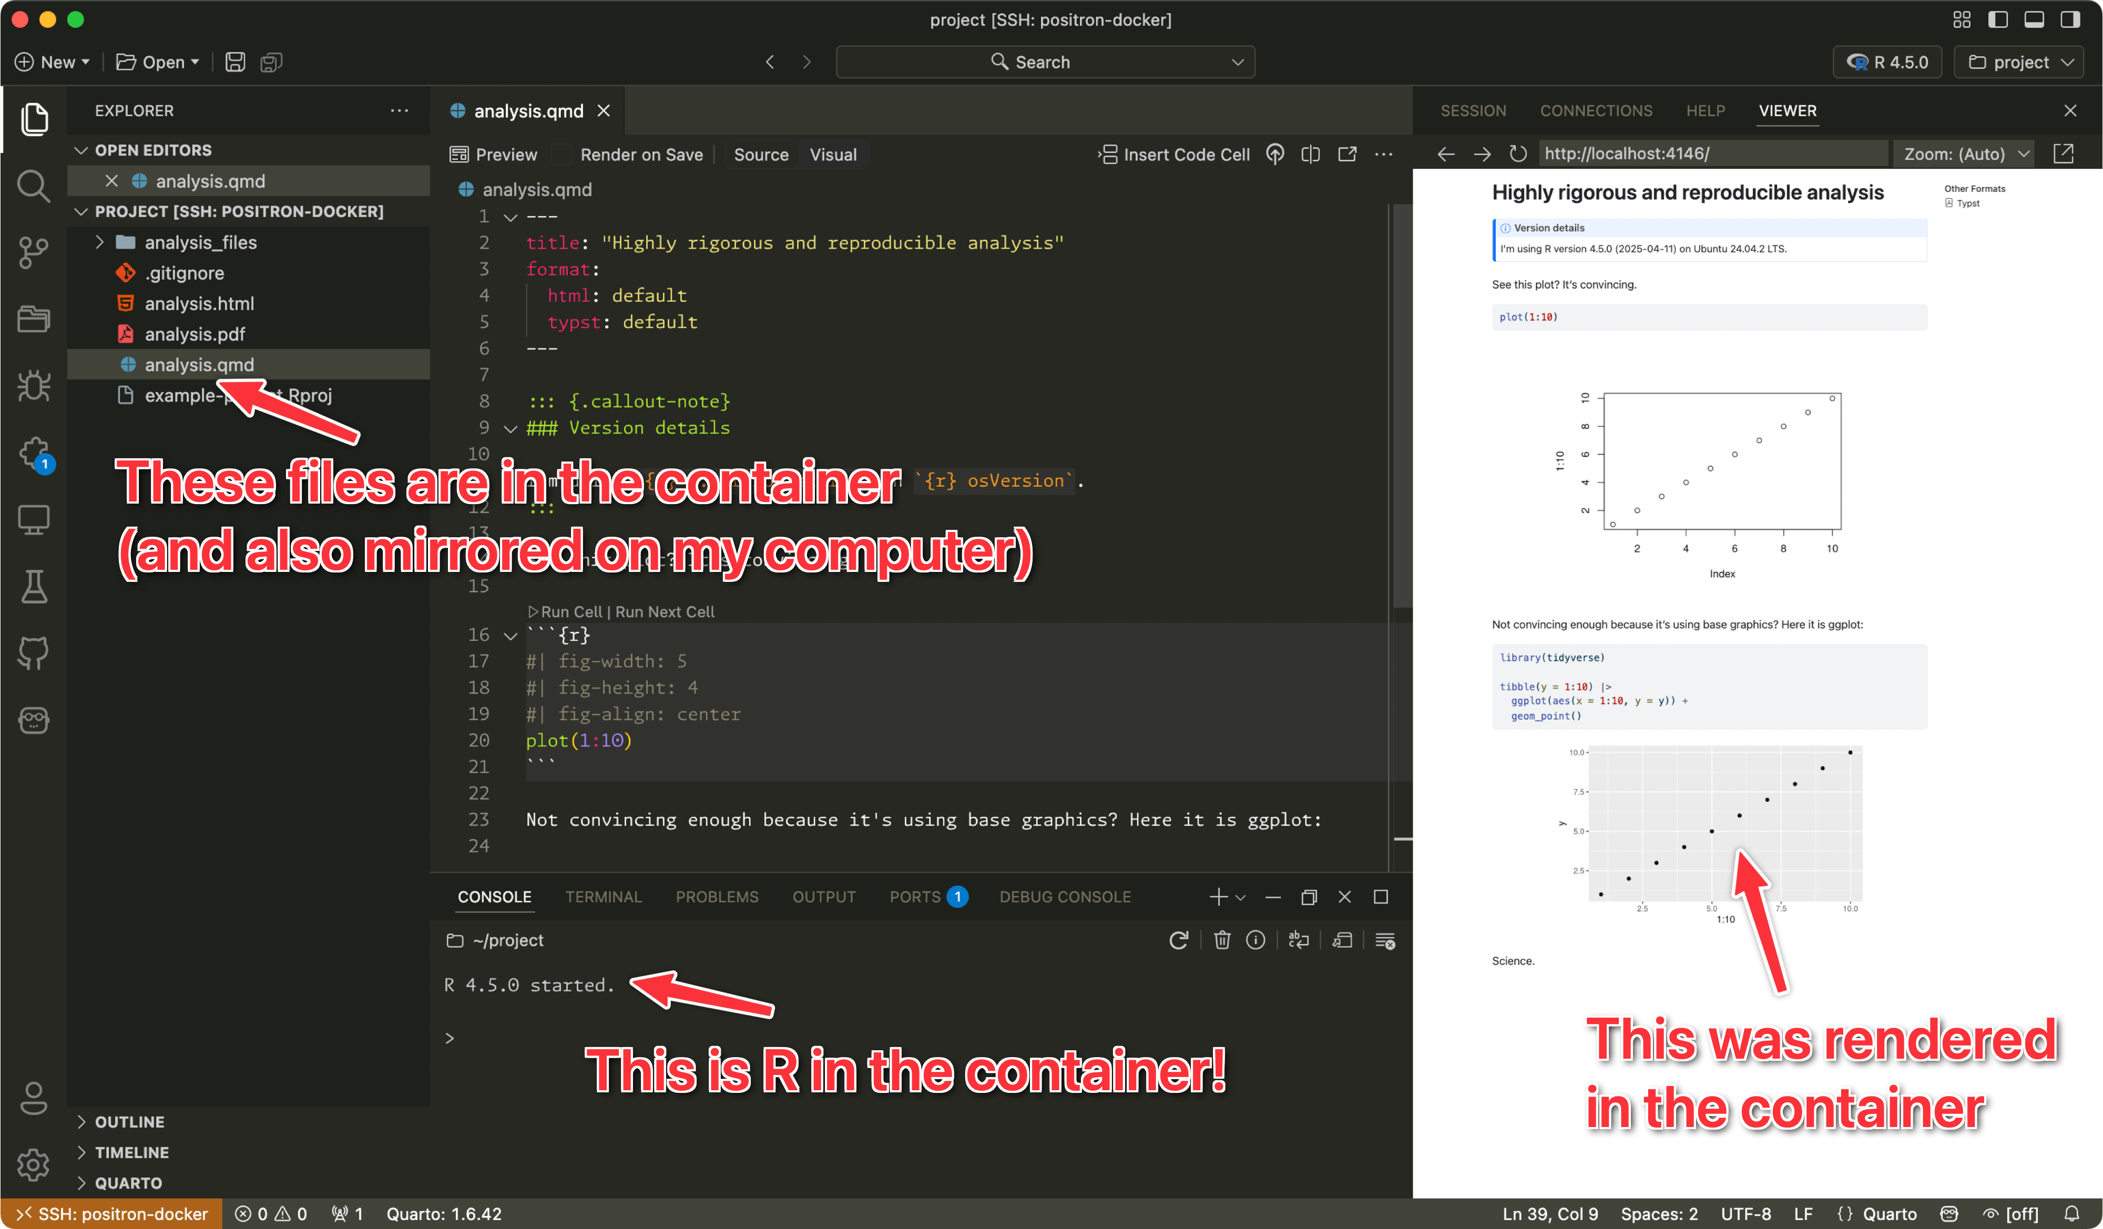Navigate back in the Viewer pane
The height and width of the screenshot is (1229, 2103).
coord(1446,155)
